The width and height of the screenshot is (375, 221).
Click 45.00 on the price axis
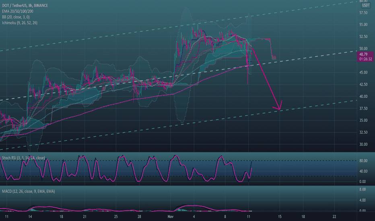tap(363, 72)
